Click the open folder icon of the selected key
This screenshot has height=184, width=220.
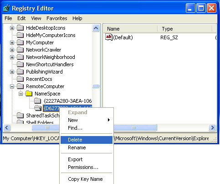coord(38,108)
